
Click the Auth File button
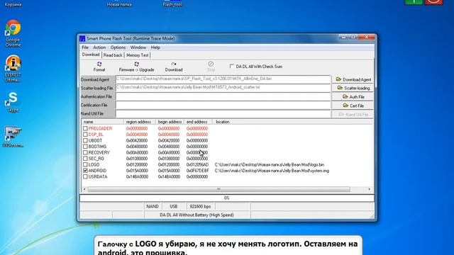pyautogui.click(x=353, y=97)
